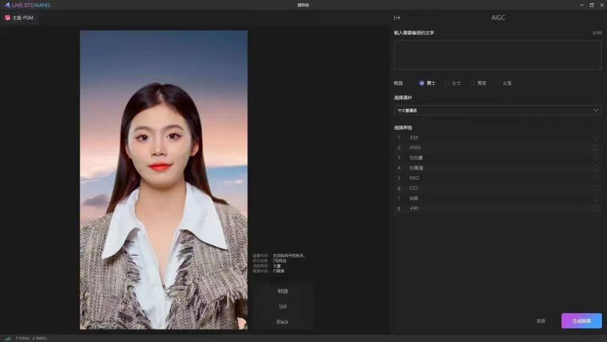
Task: Click the purple 生成视频 button
Action: point(581,321)
